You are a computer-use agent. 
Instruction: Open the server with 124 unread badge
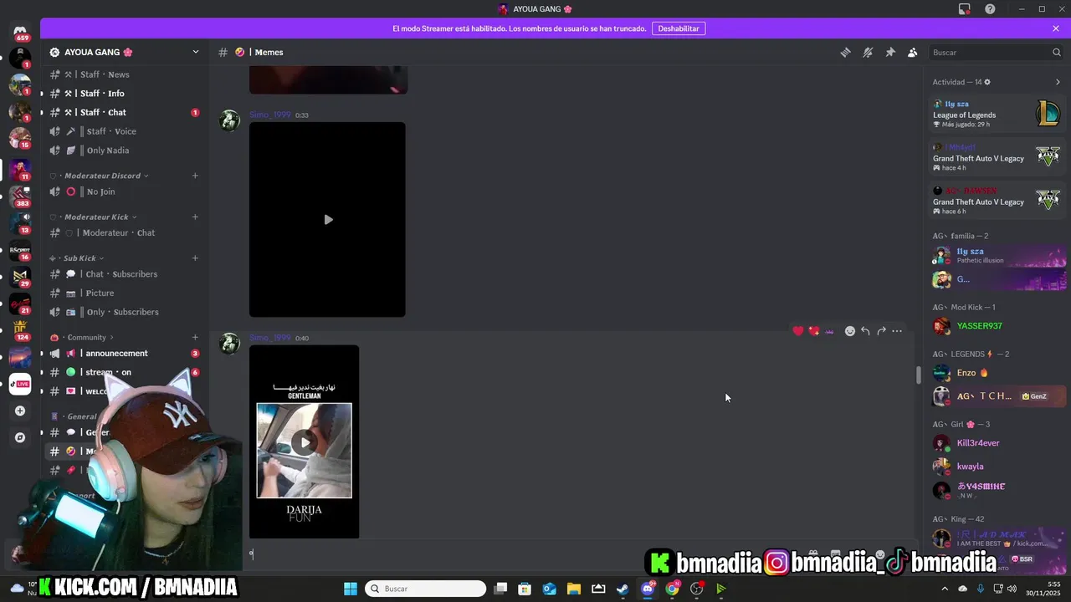coord(20,330)
